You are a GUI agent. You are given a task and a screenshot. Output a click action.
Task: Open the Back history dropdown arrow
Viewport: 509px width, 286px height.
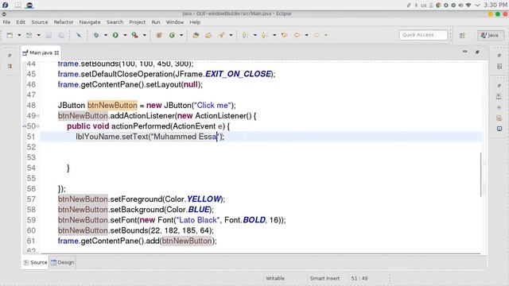pos(306,35)
